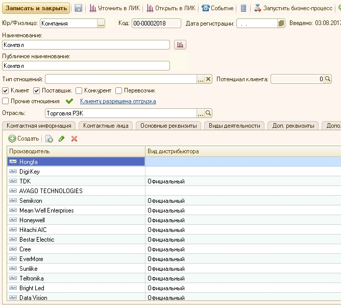Image resolution: width=341 pixels, height=305 pixels.
Task: Open the Отрасль selection ellipsis button
Action: [x=201, y=113]
